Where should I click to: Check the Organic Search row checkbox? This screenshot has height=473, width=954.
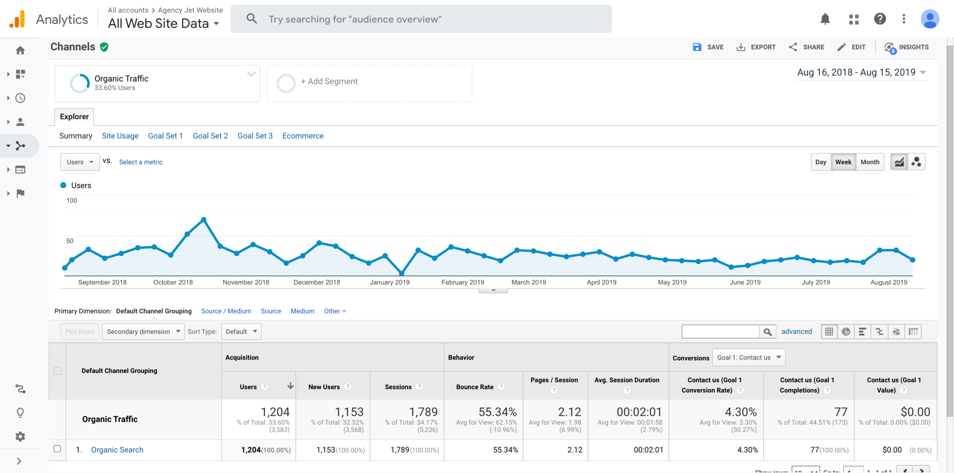(x=57, y=449)
